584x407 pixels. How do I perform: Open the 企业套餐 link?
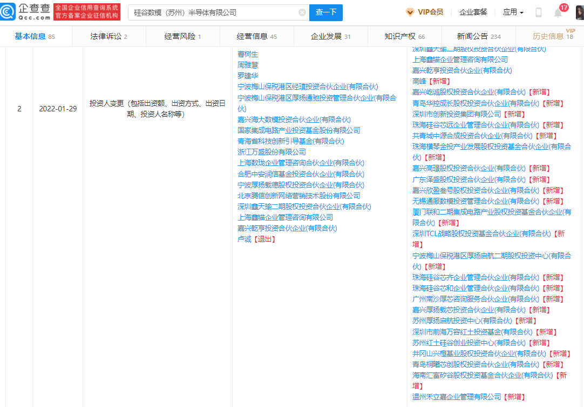click(x=473, y=12)
